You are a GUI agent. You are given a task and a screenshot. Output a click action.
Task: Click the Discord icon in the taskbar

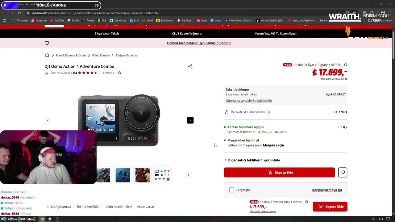[x=50, y=219]
